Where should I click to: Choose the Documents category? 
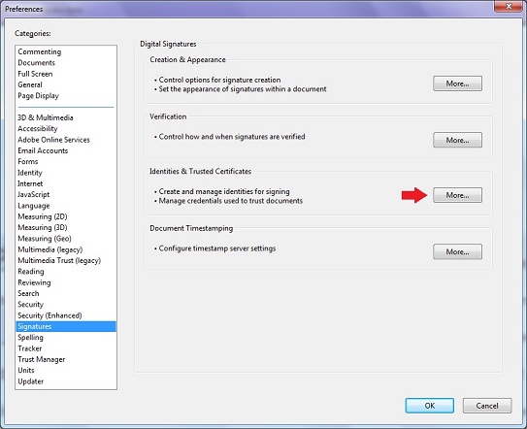pos(36,63)
